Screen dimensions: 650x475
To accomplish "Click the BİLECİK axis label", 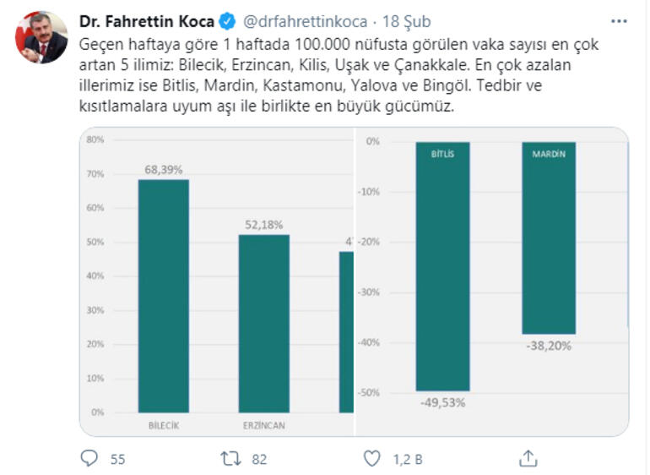I will (x=164, y=426).
